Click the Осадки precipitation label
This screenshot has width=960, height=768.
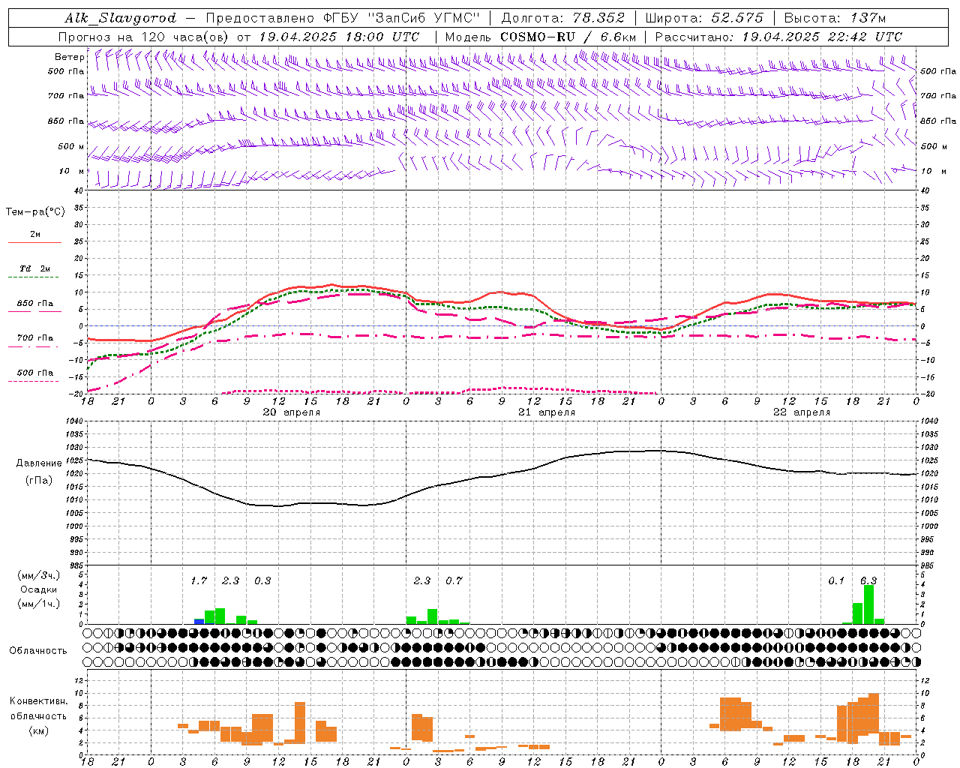pos(38,589)
